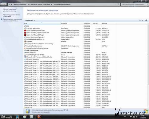Screen dimensions: 149x119
Task: Select Google Toolbar for Internet Explorer row
Action: (68, 48)
